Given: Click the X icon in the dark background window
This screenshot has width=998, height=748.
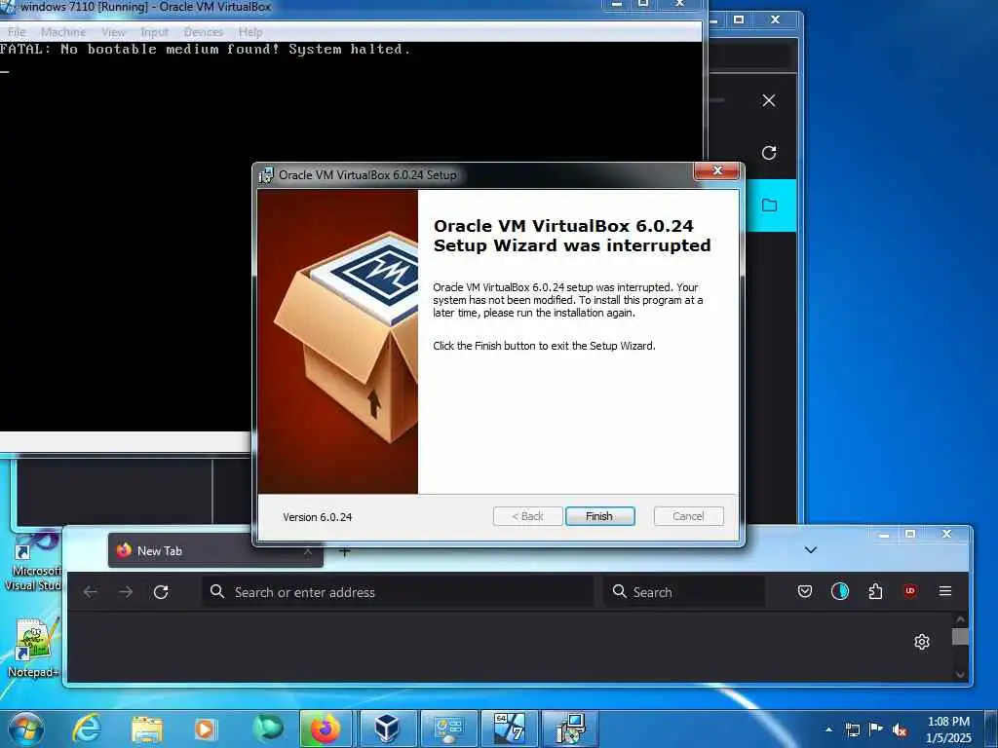Looking at the screenshot, I should click(769, 100).
